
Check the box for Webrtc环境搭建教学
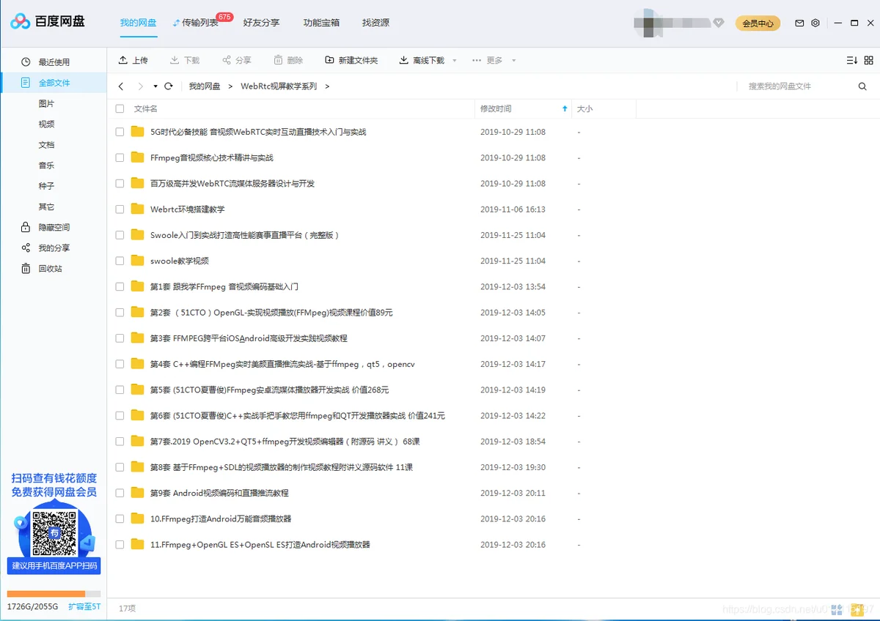120,209
